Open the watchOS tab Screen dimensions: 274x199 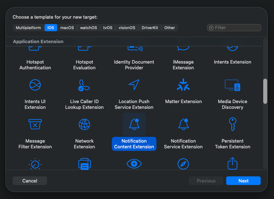click(88, 28)
